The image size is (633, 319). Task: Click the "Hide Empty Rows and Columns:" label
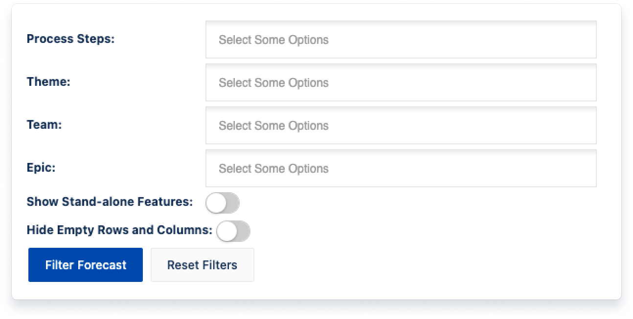click(119, 230)
